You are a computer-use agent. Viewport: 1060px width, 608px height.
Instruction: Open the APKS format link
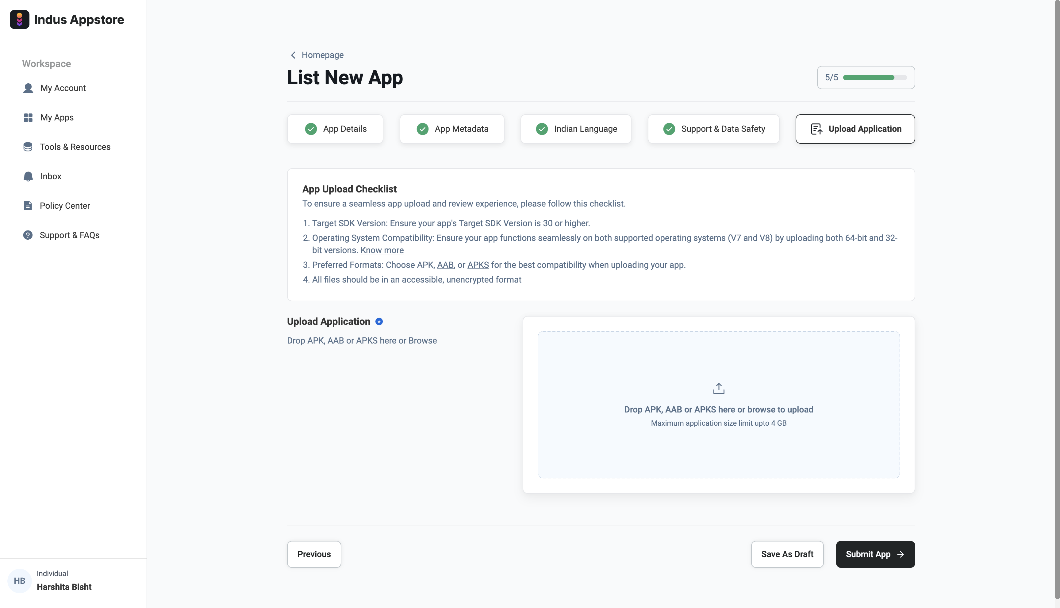pyautogui.click(x=478, y=265)
